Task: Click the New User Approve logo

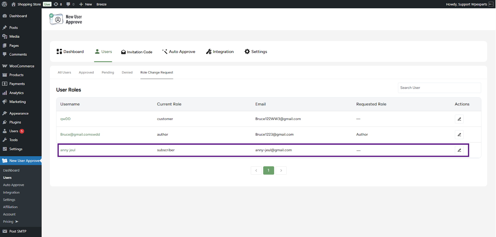Action: 66,19
